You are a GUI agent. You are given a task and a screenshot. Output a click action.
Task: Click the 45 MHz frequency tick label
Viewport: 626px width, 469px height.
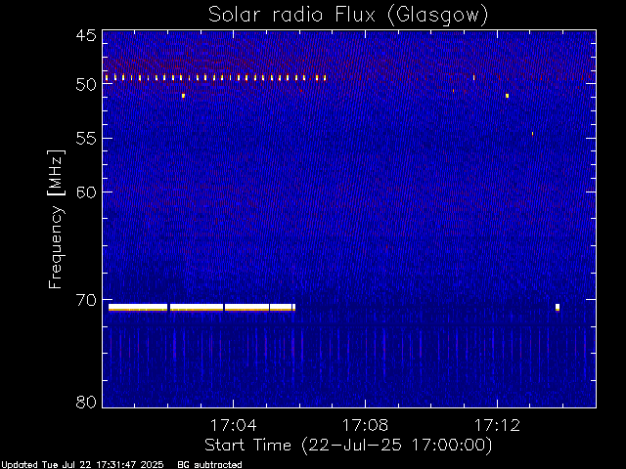86,35
